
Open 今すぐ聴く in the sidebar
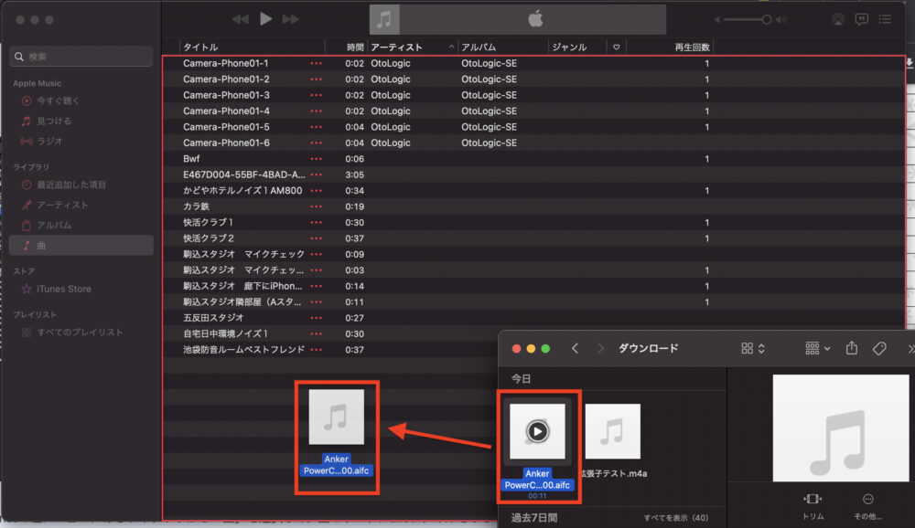pos(57,100)
